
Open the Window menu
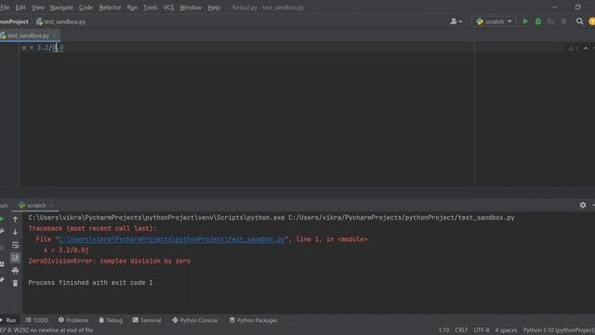(191, 7)
